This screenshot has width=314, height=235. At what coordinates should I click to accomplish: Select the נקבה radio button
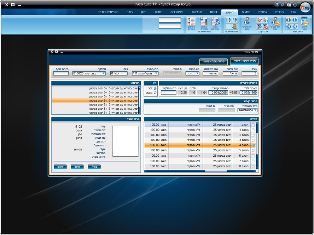155,93
